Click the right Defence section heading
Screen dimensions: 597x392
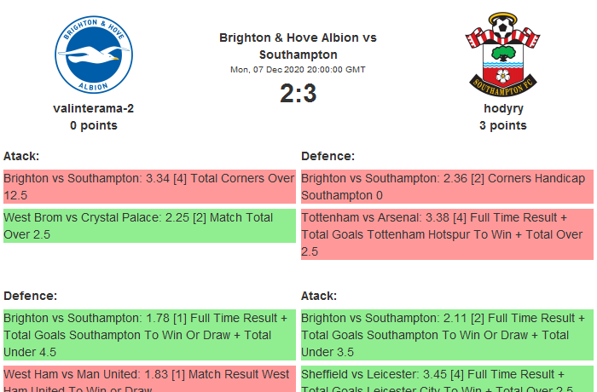click(x=327, y=156)
